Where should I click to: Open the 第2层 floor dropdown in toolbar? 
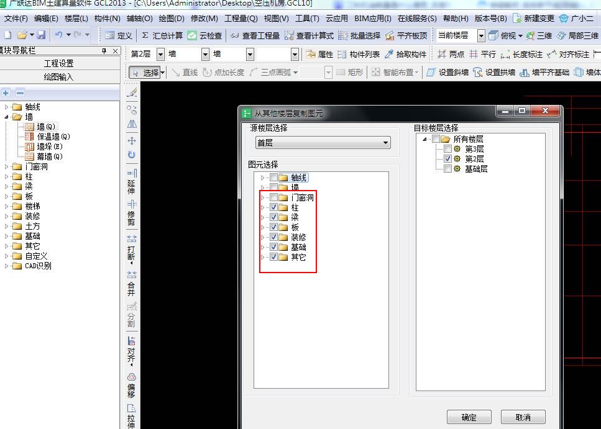pyautogui.click(x=160, y=55)
